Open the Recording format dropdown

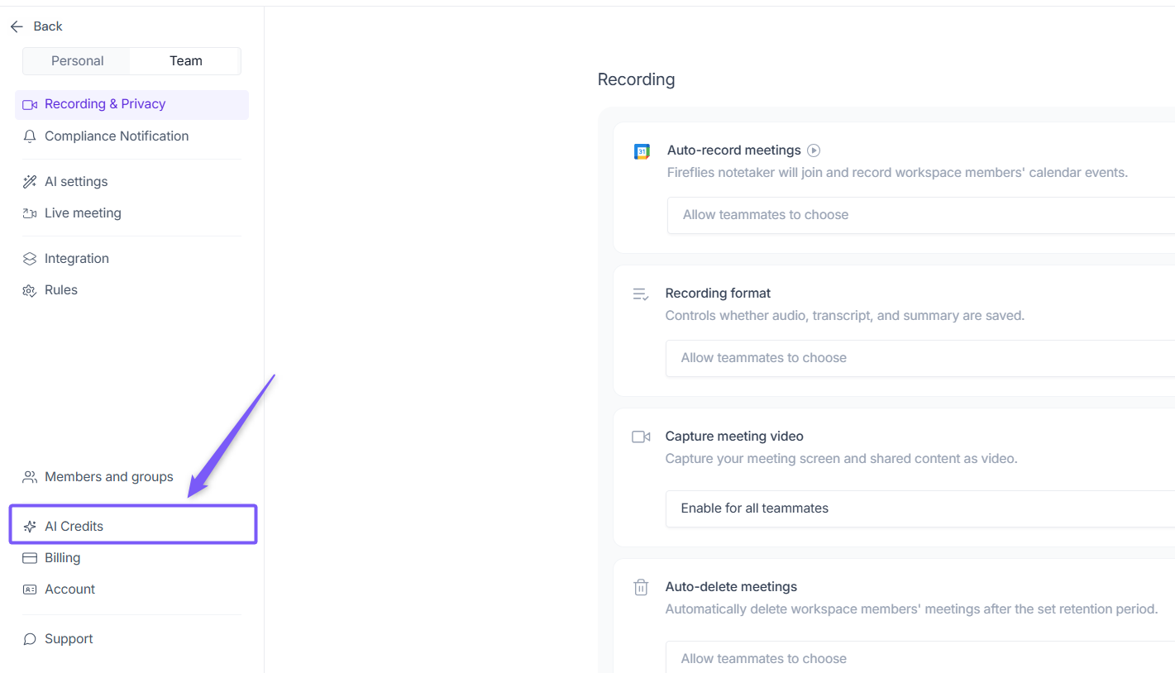coord(919,358)
